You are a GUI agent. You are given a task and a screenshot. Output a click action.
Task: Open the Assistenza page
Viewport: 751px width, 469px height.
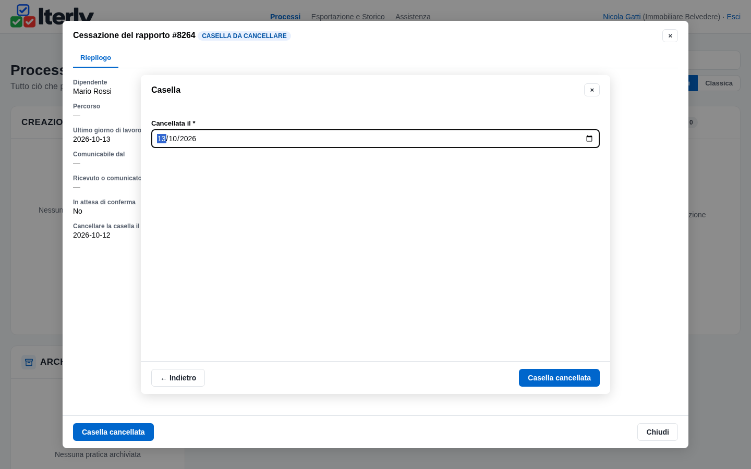pyautogui.click(x=413, y=17)
